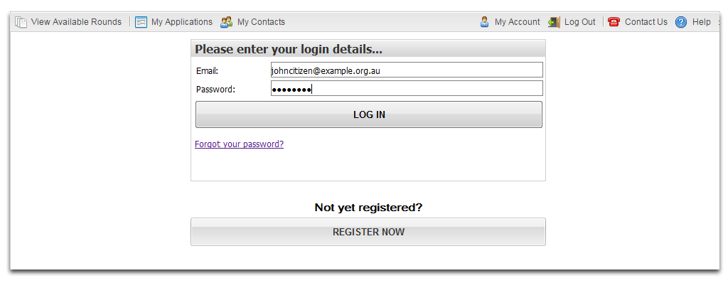Click the two-people My Contacts icon
Viewport: 728px width, 283px height.
(227, 22)
